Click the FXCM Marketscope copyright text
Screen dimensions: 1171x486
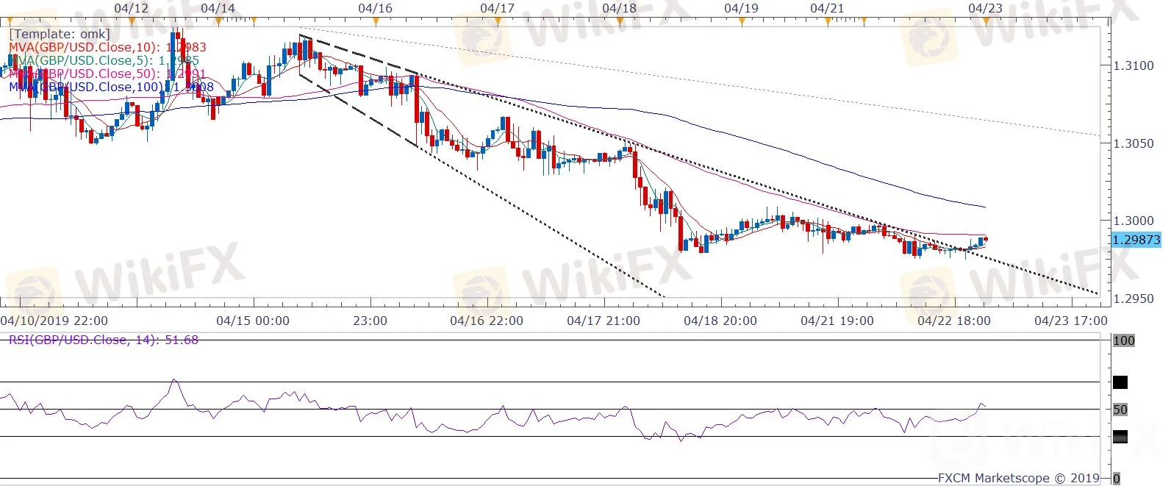click(1018, 478)
